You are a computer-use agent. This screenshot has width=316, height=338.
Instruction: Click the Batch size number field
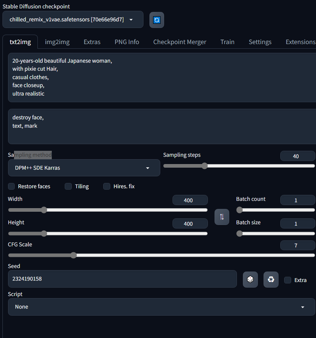click(298, 224)
